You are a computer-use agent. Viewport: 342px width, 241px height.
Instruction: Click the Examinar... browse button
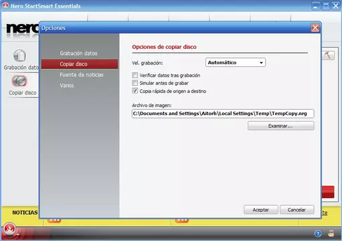pyautogui.click(x=281, y=126)
